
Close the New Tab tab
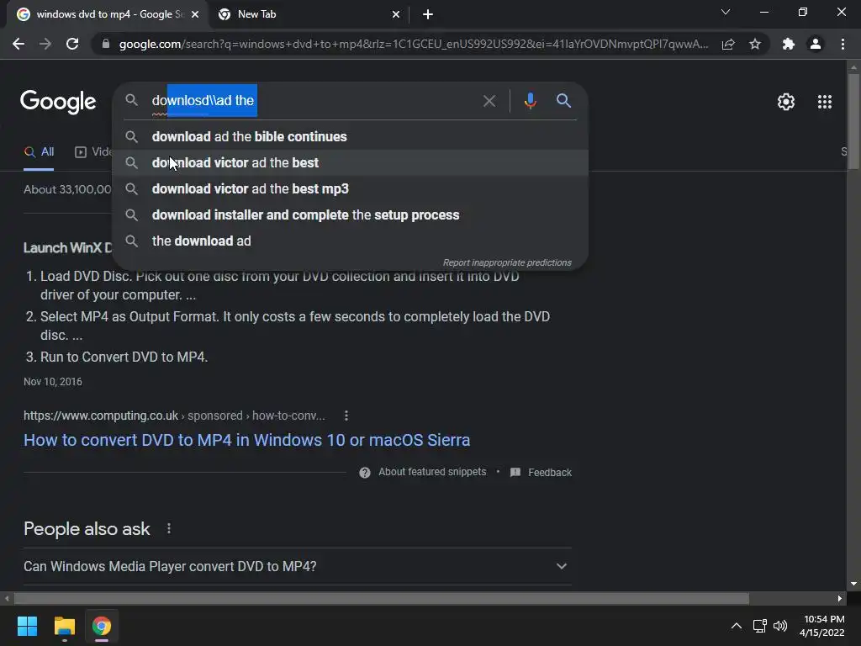coord(396,14)
